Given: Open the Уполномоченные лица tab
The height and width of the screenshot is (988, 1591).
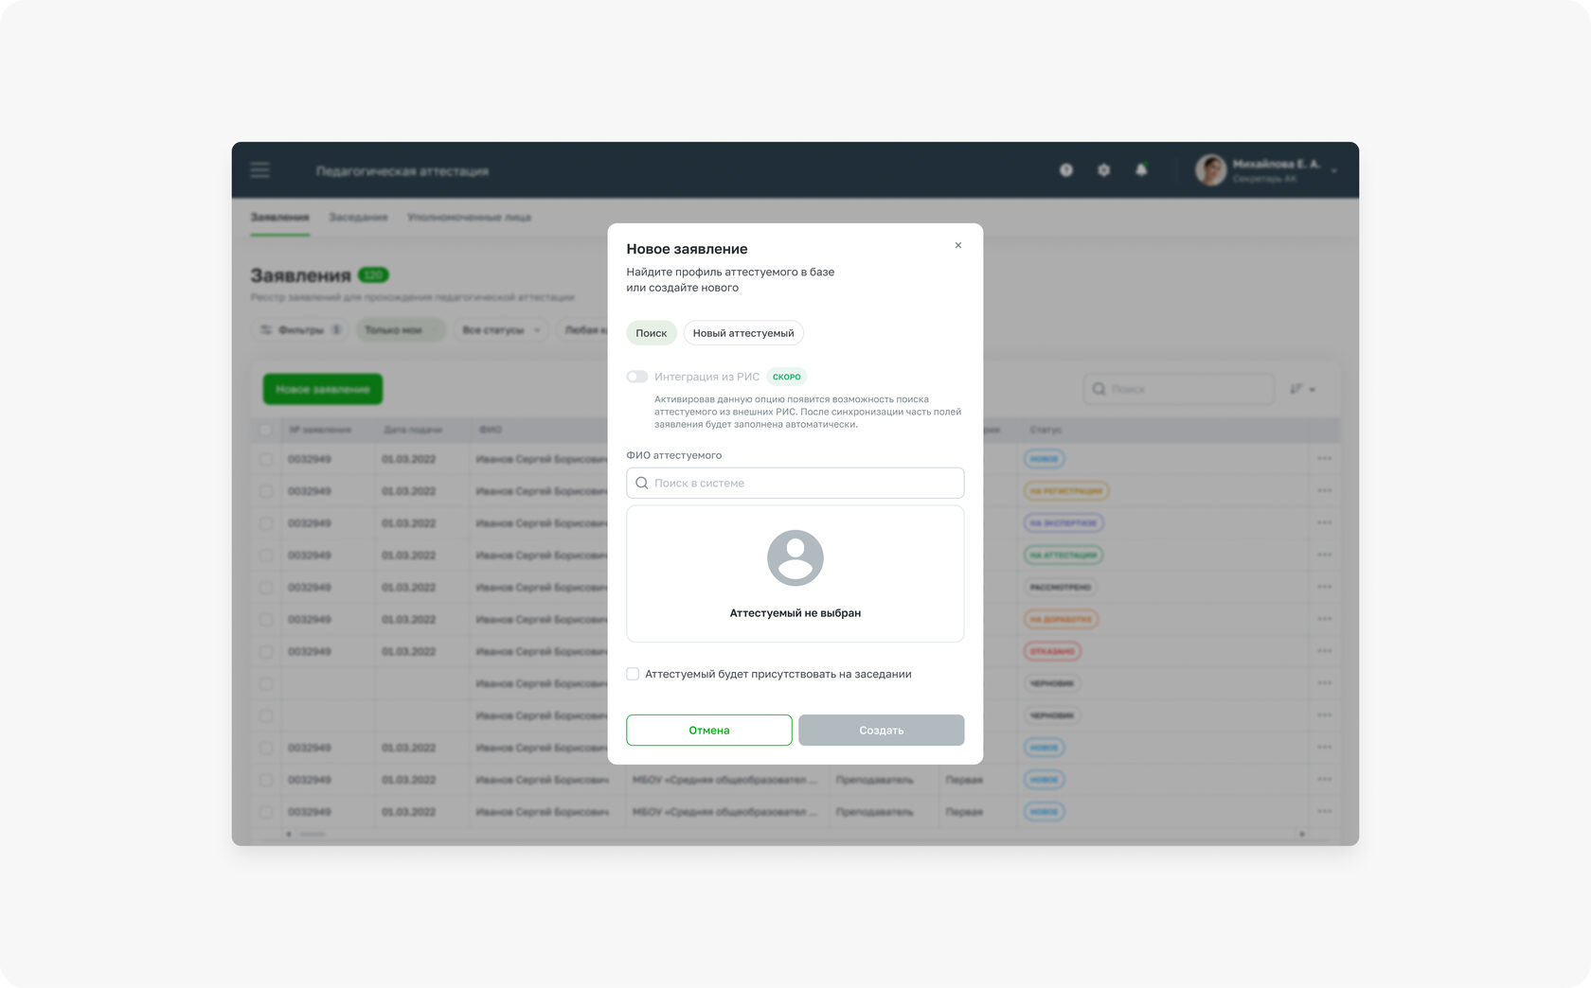Looking at the screenshot, I should point(469,218).
